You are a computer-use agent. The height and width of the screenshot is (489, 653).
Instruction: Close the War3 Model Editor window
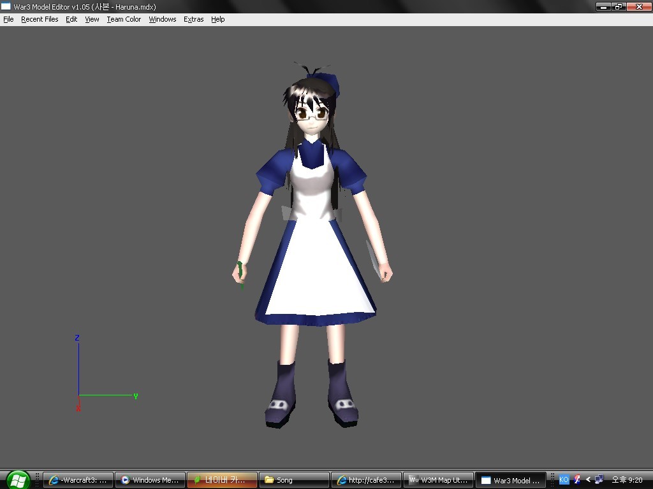tap(639, 6)
